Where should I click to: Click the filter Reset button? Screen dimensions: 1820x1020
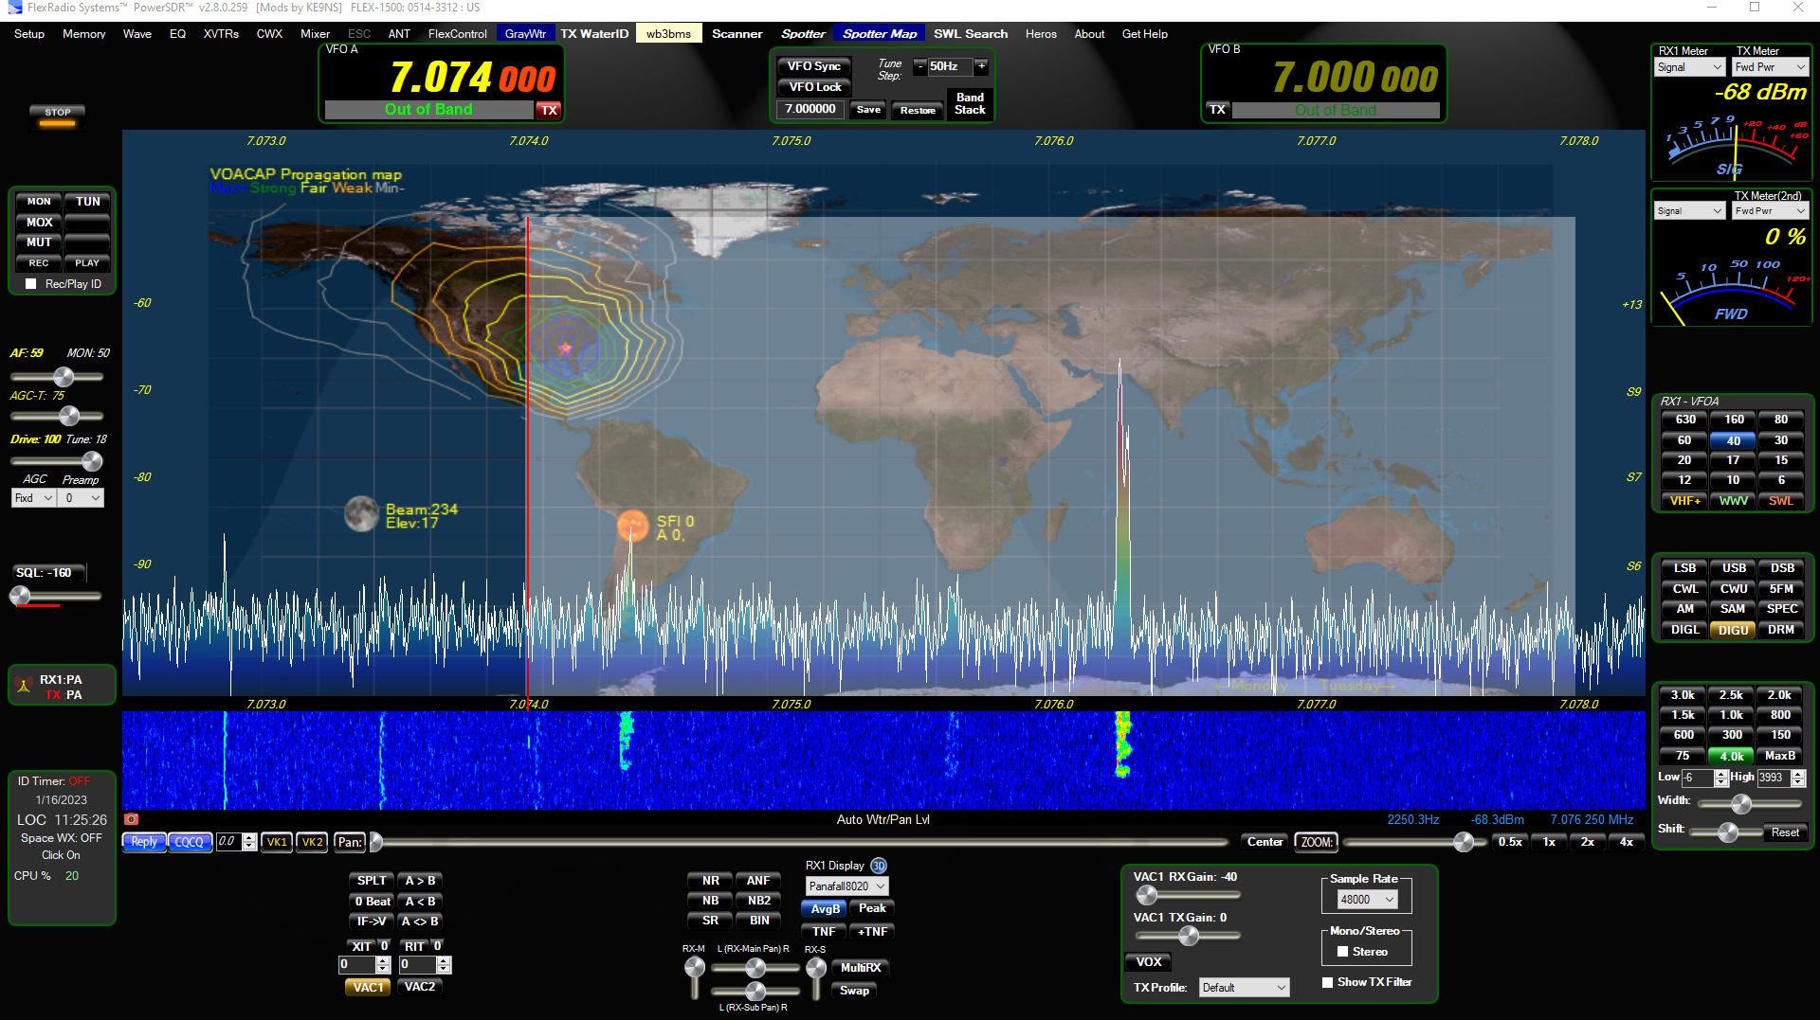pyautogui.click(x=1786, y=832)
